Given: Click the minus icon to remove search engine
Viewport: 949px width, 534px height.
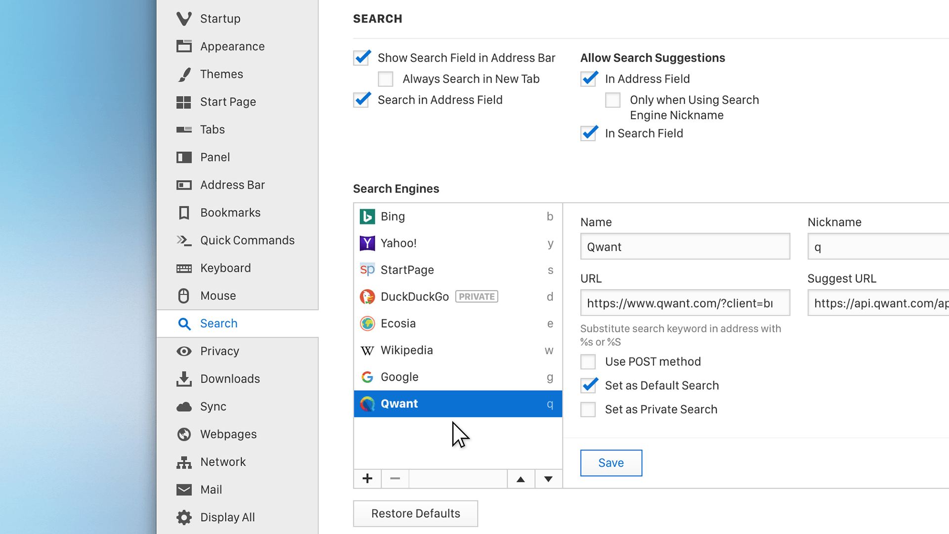Looking at the screenshot, I should 395,479.
